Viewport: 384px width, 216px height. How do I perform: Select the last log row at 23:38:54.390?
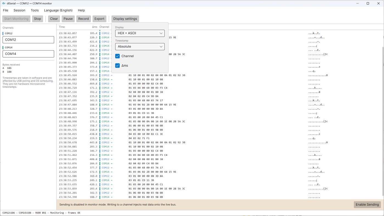click(x=220, y=197)
